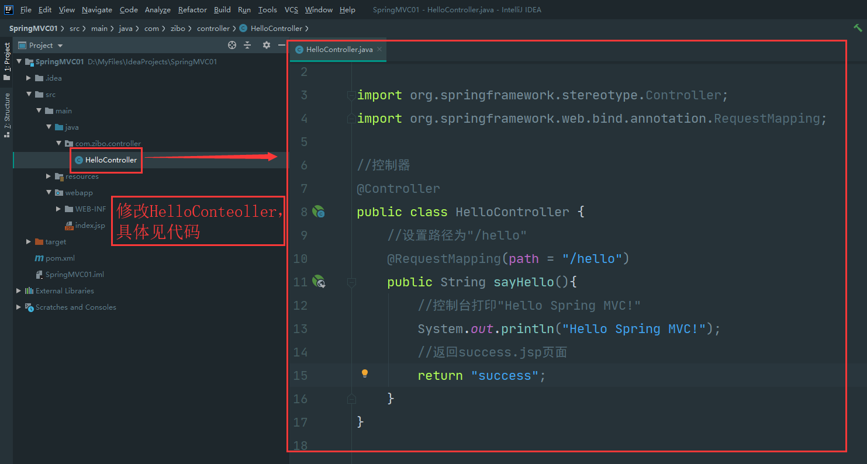Viewport: 867px width, 464px height.
Task: Collapse the java folder
Action: click(49, 127)
